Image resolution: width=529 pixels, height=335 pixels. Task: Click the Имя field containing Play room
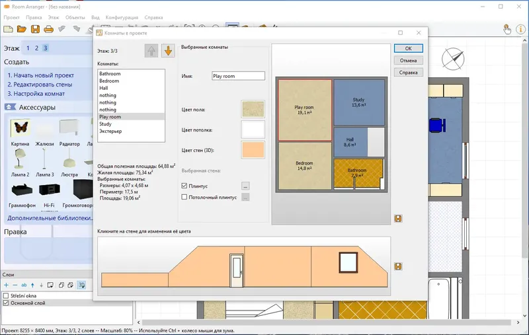coord(238,76)
